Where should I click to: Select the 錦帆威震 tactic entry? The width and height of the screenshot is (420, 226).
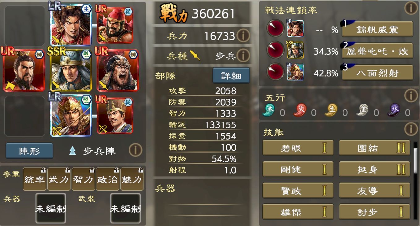[377, 29]
